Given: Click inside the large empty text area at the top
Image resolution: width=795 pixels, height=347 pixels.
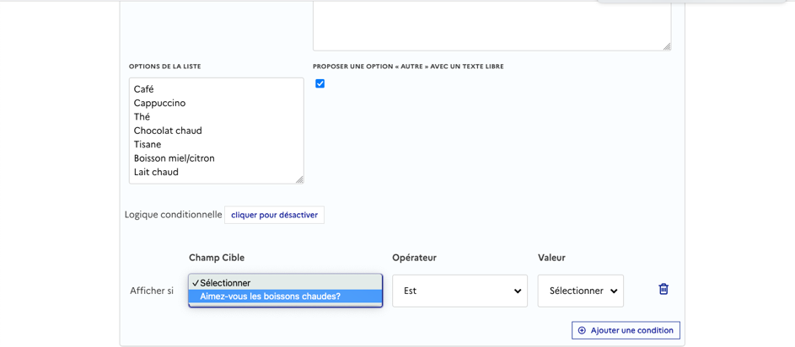Looking at the screenshot, I should (492, 25).
